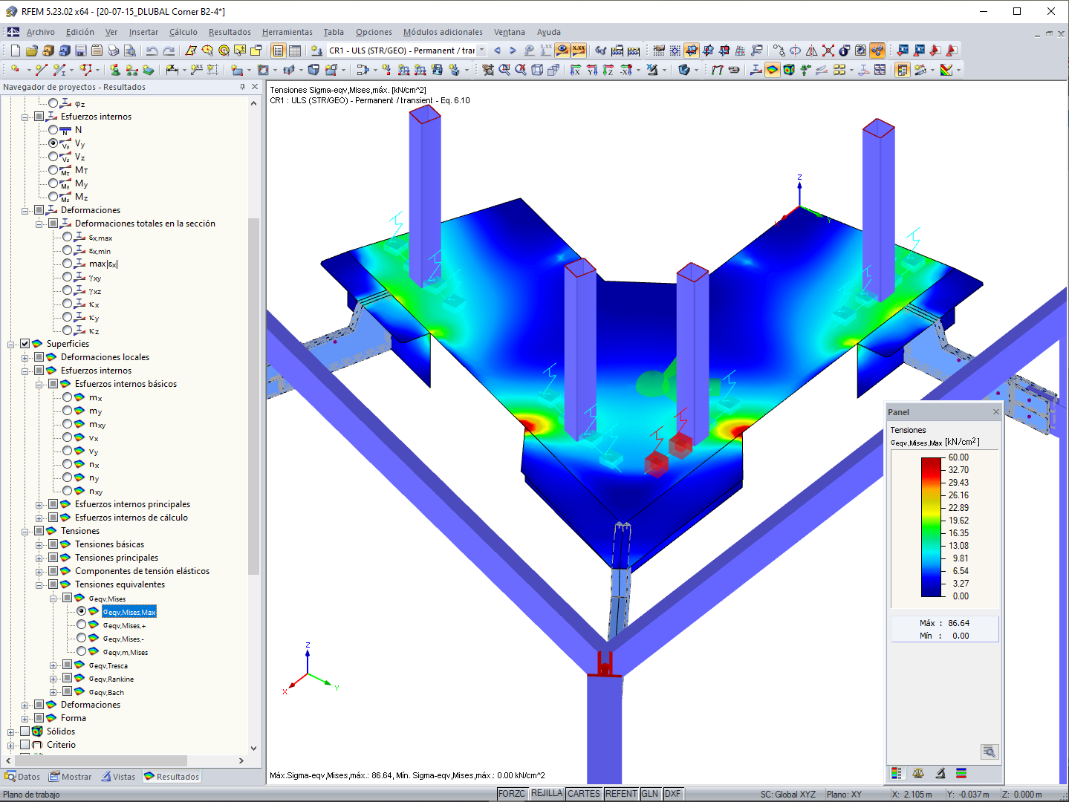The width and height of the screenshot is (1069, 802).
Task: Open the Cálculo menu
Action: [183, 32]
